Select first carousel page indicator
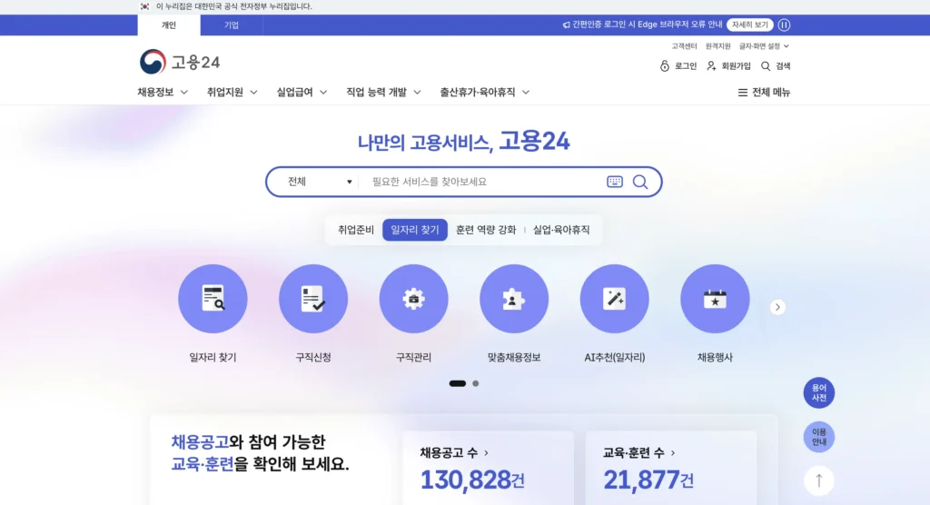 (458, 383)
